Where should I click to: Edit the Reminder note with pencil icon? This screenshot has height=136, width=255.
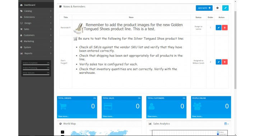219,28
